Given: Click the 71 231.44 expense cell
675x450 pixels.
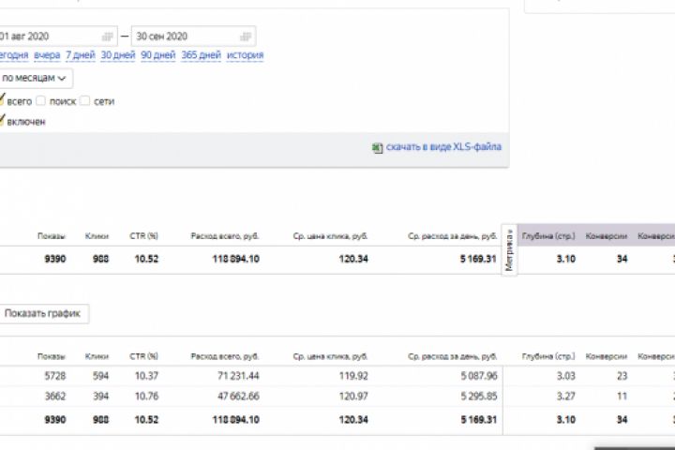Looking at the screenshot, I should 237,375.
